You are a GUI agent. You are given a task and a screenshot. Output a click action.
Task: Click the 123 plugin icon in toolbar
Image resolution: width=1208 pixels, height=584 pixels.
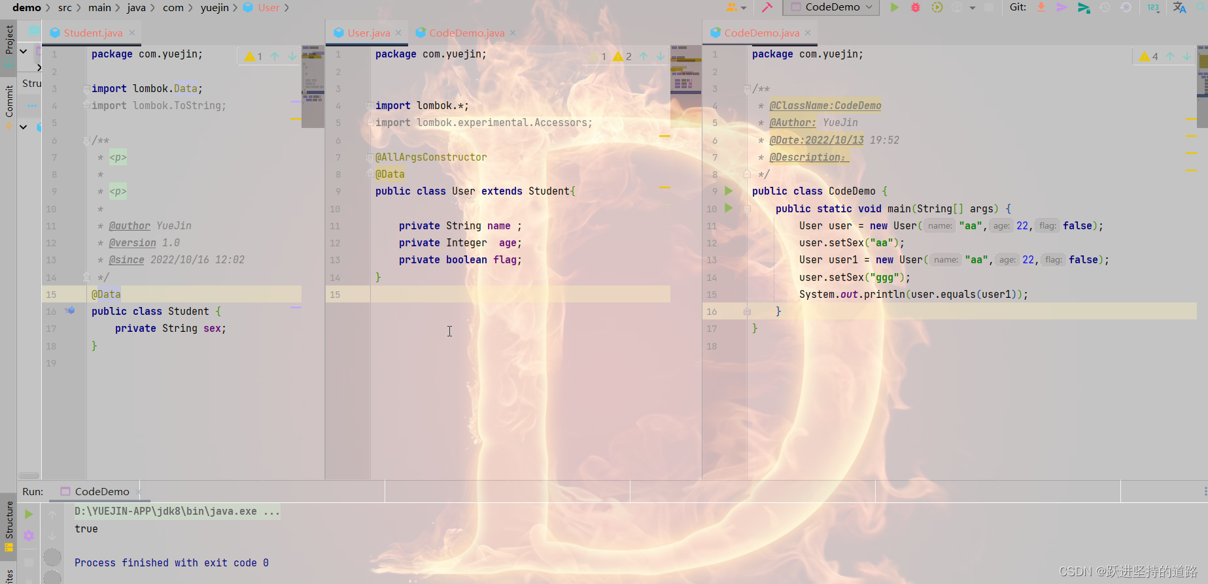coord(1153,7)
